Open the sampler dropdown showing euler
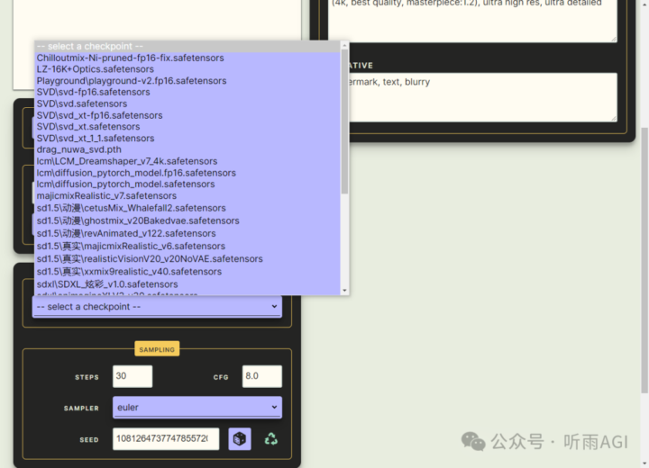This screenshot has height=468, width=649. [197, 408]
